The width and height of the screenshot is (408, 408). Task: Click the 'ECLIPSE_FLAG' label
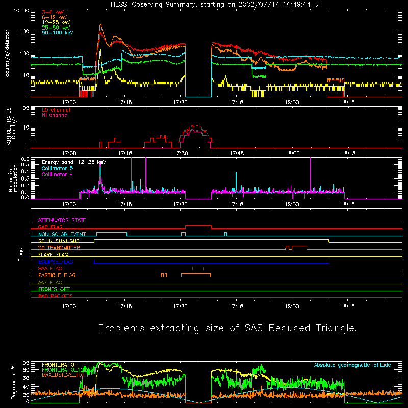56,262
